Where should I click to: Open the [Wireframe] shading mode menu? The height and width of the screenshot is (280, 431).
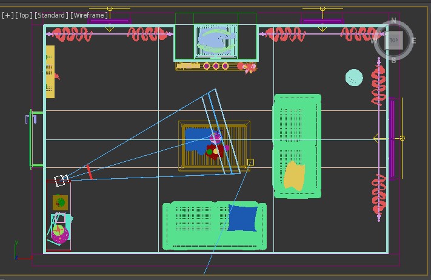point(90,15)
